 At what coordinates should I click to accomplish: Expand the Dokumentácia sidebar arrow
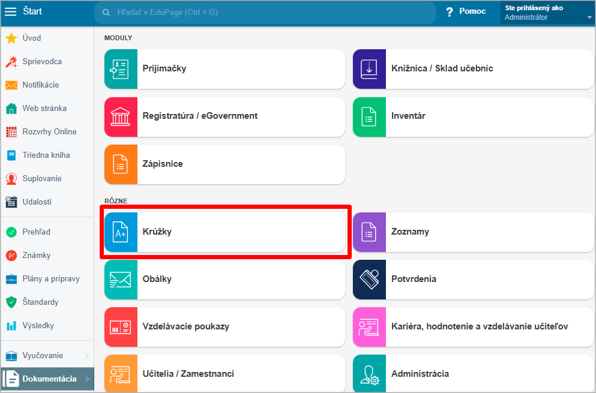87,379
